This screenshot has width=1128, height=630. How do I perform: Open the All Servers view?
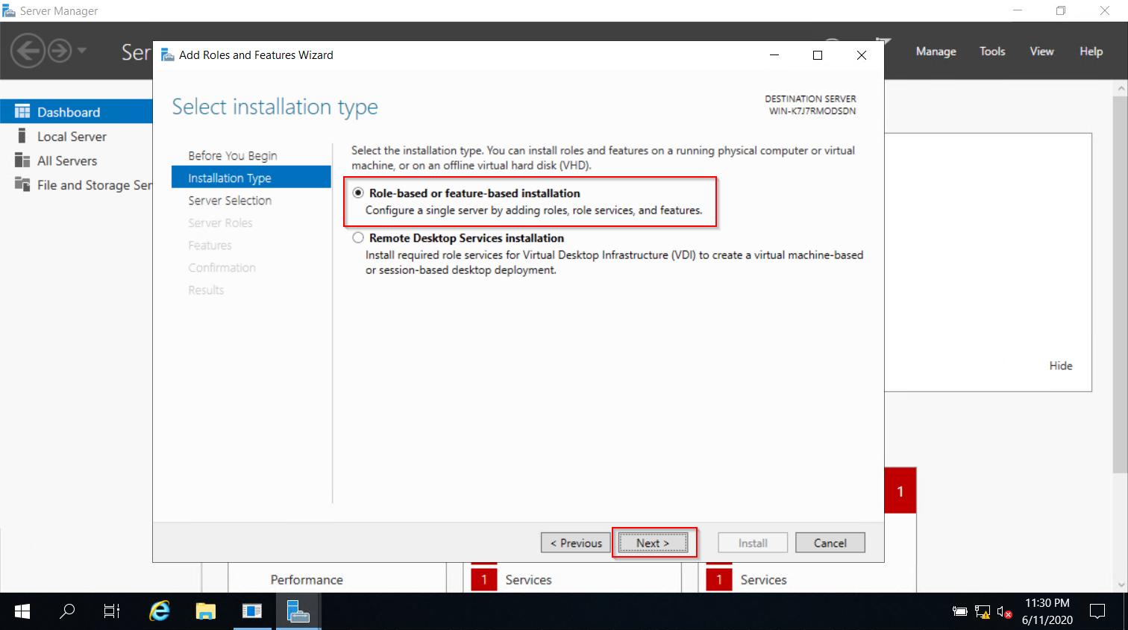(x=68, y=160)
